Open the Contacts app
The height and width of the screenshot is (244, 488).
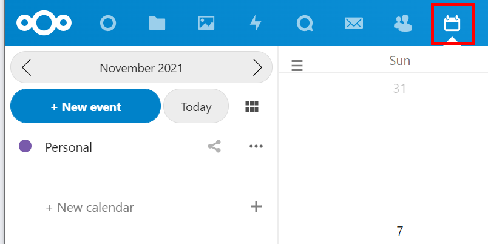click(x=402, y=24)
